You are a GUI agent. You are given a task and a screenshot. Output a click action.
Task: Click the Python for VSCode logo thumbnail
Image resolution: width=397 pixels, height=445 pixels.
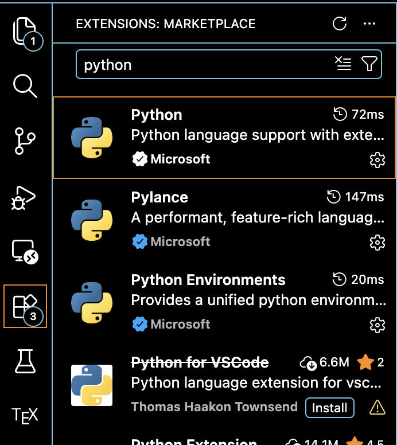tap(92, 385)
